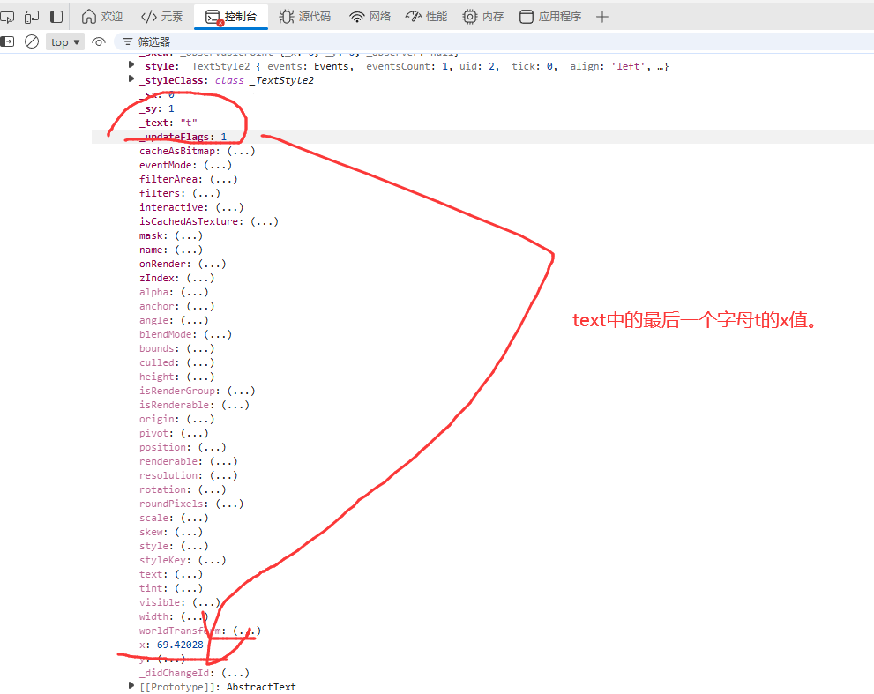Select the _sy: 1 property row

pyautogui.click(x=157, y=108)
